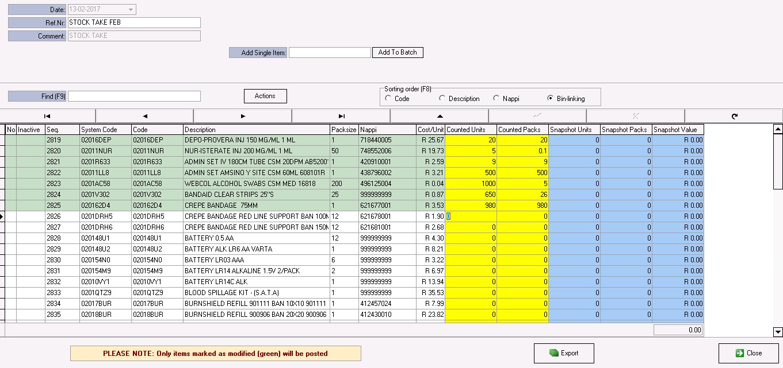The image size is (783, 368).
Task: Select BATTERY ALK LR6 AA VARTA row
Action: (x=257, y=249)
